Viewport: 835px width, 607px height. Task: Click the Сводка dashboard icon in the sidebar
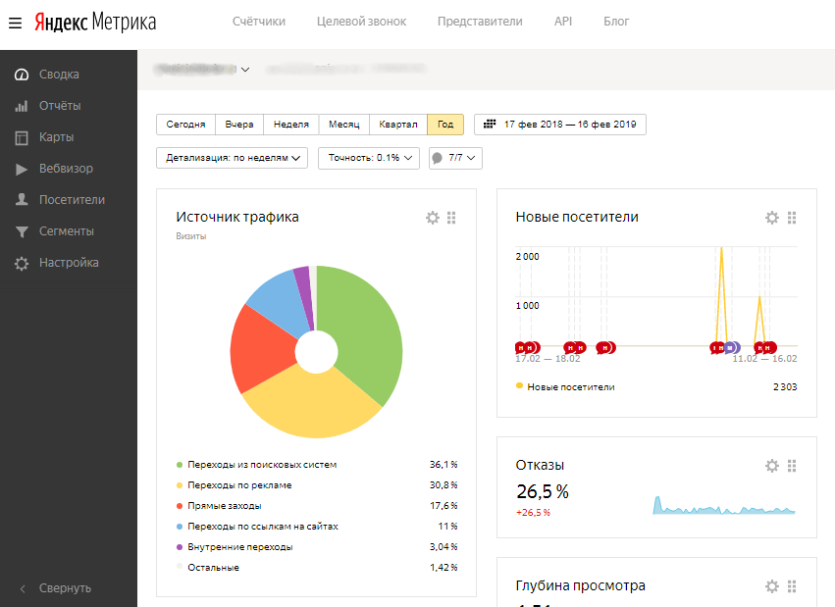[22, 75]
